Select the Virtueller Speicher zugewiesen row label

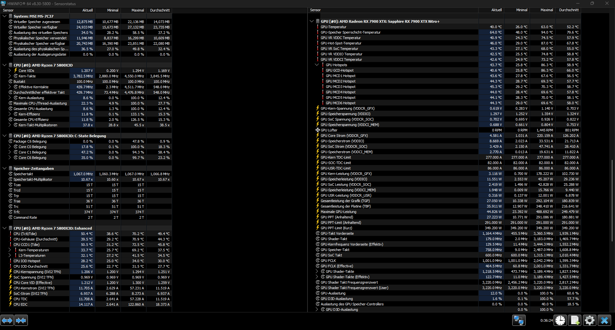[x=37, y=22]
